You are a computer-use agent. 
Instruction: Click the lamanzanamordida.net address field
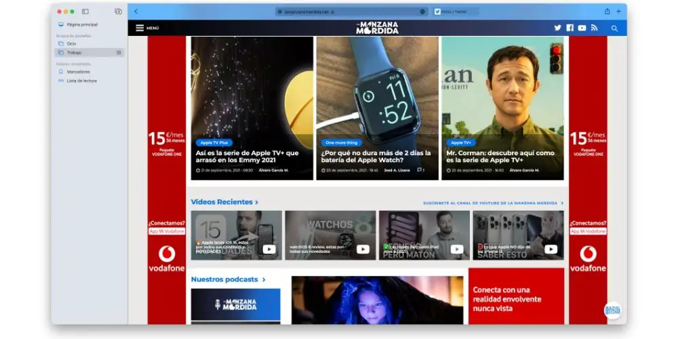[x=351, y=12]
